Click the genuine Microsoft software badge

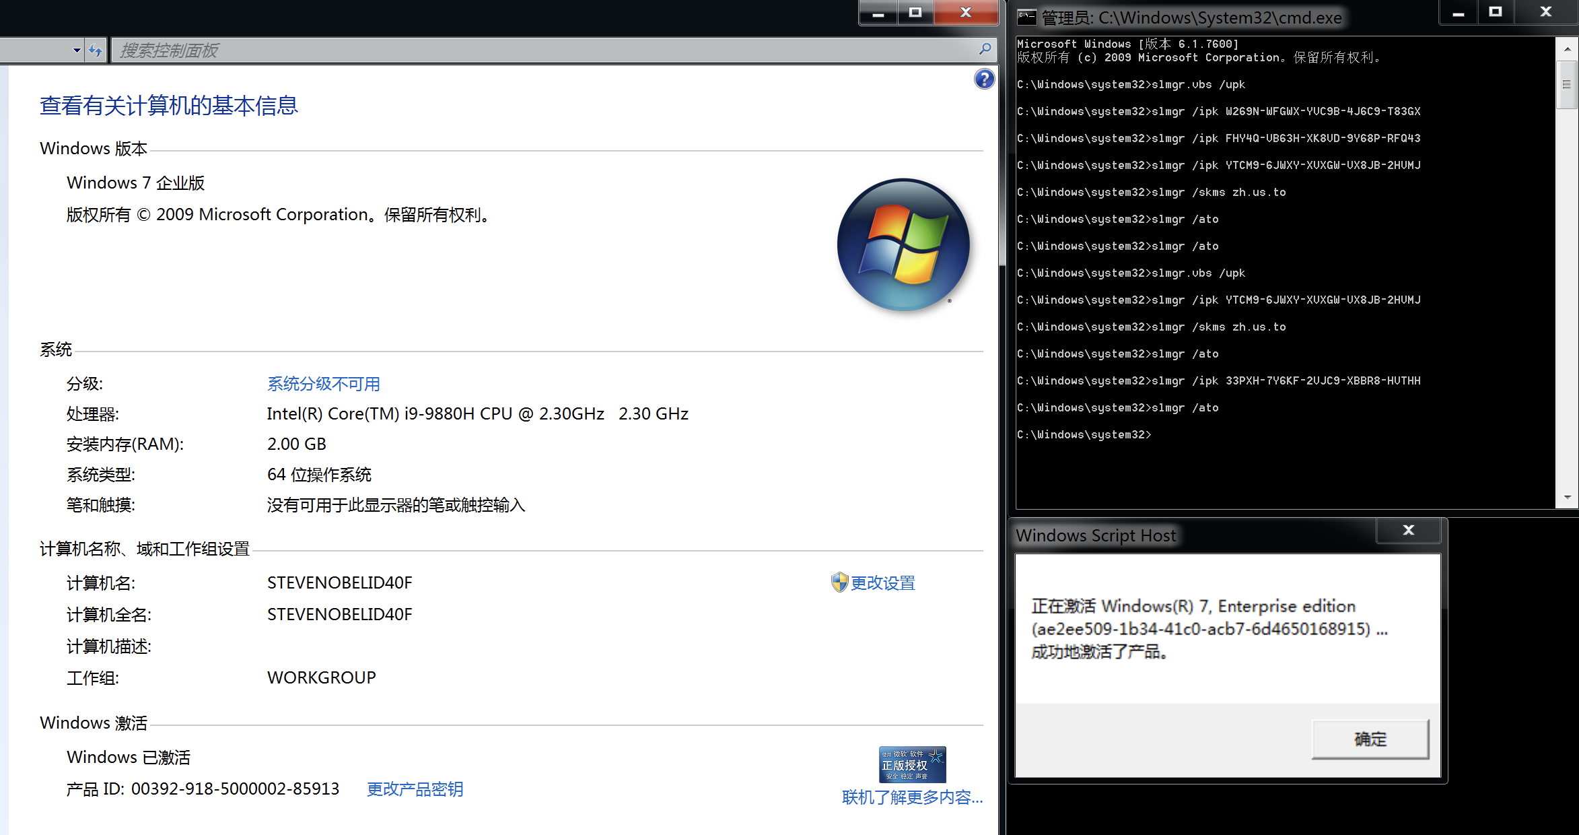[912, 764]
